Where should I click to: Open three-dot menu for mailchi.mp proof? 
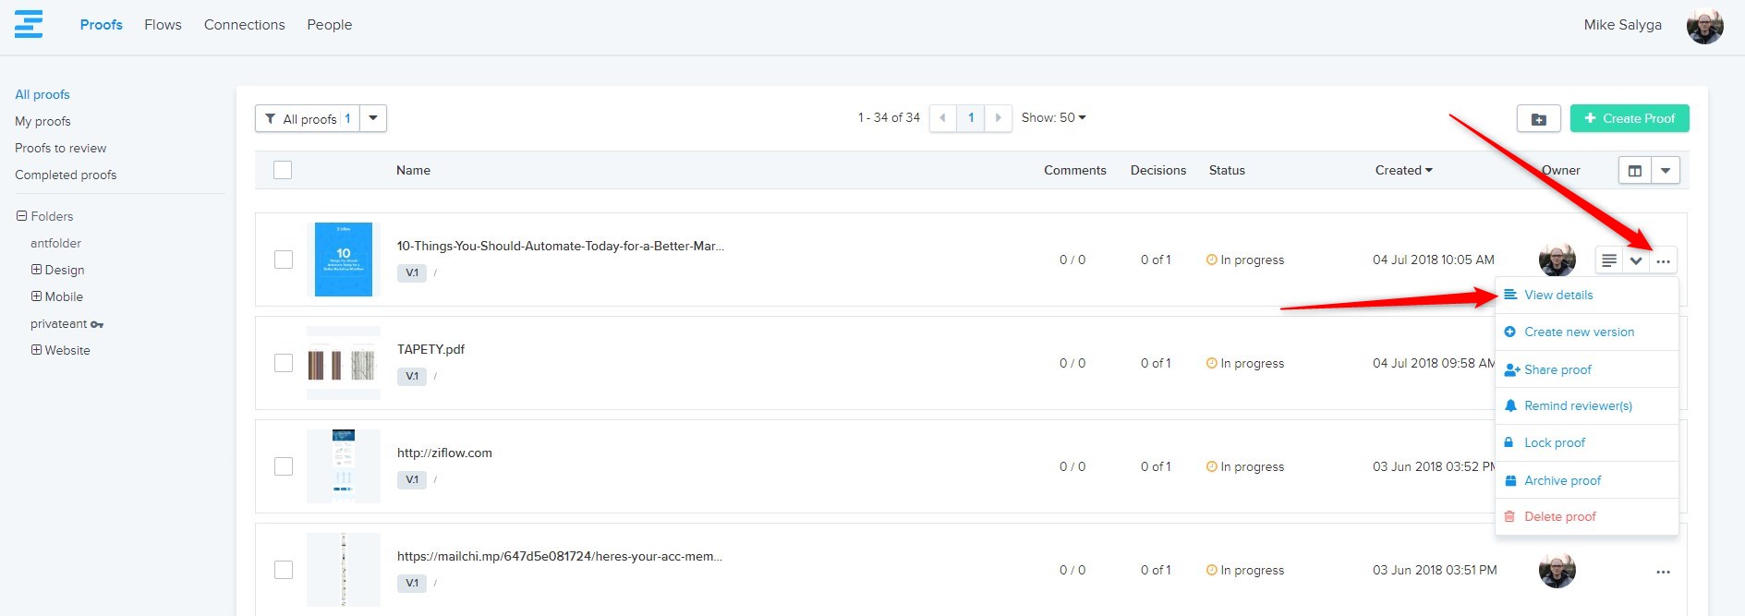[x=1663, y=572]
